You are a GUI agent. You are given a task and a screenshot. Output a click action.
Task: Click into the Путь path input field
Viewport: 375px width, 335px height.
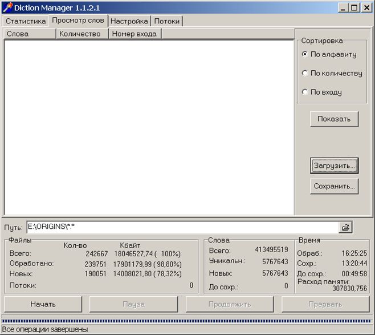183,227
